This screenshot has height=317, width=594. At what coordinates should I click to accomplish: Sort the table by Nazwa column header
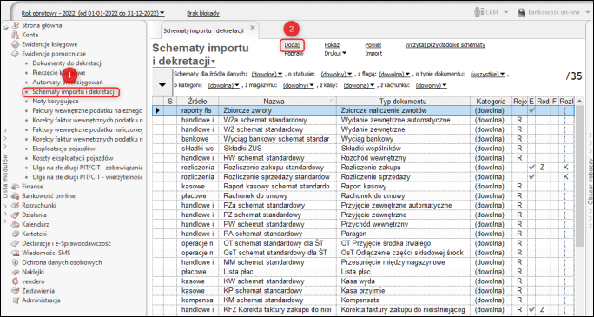tap(277, 101)
